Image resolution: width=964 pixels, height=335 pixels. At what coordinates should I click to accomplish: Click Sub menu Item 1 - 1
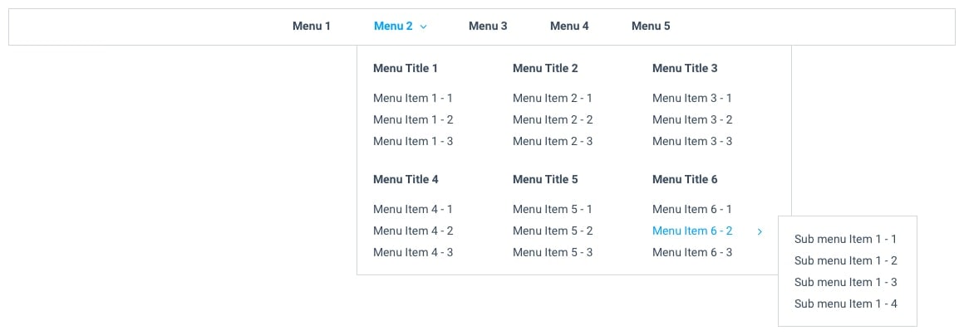845,239
